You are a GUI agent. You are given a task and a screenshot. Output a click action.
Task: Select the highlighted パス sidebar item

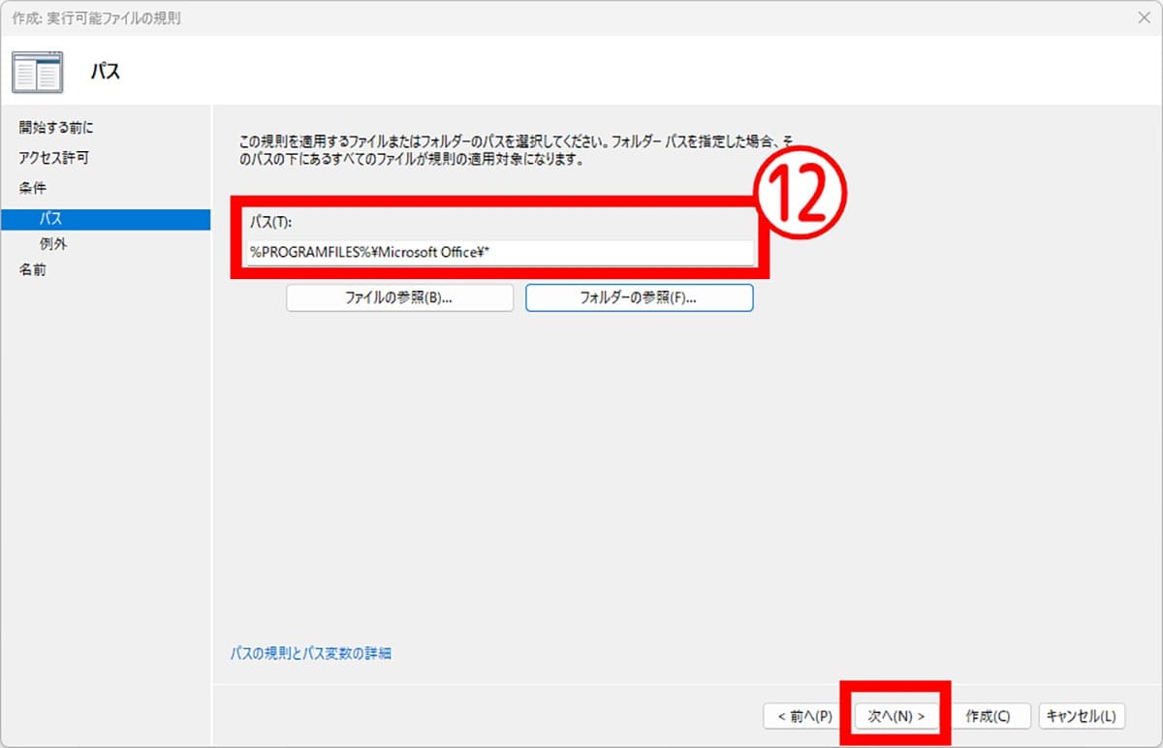50,219
